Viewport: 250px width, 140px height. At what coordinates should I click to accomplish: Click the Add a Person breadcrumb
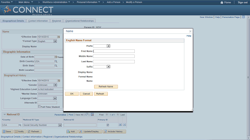point(114,2)
